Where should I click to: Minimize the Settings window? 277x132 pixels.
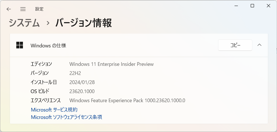point(236,6)
